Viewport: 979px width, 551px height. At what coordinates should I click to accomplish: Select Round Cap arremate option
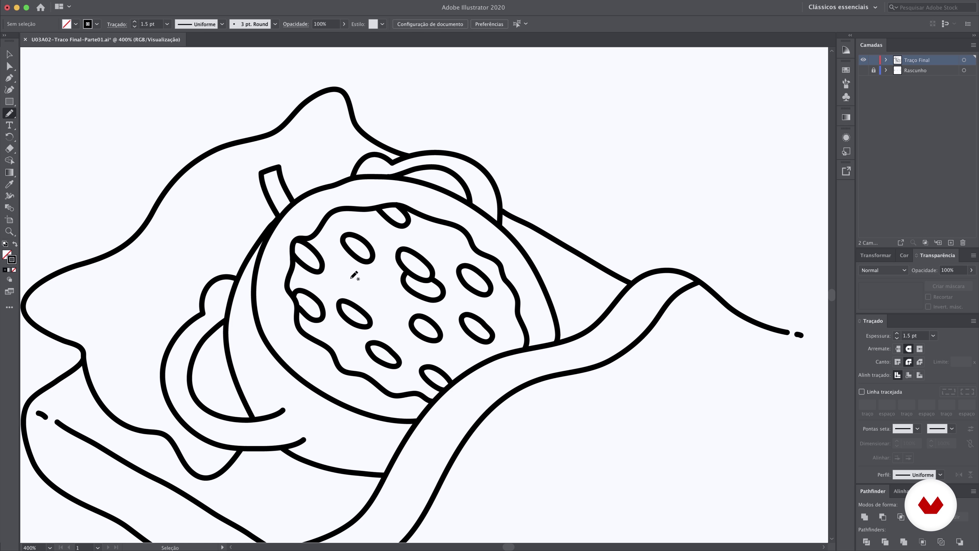pyautogui.click(x=908, y=349)
